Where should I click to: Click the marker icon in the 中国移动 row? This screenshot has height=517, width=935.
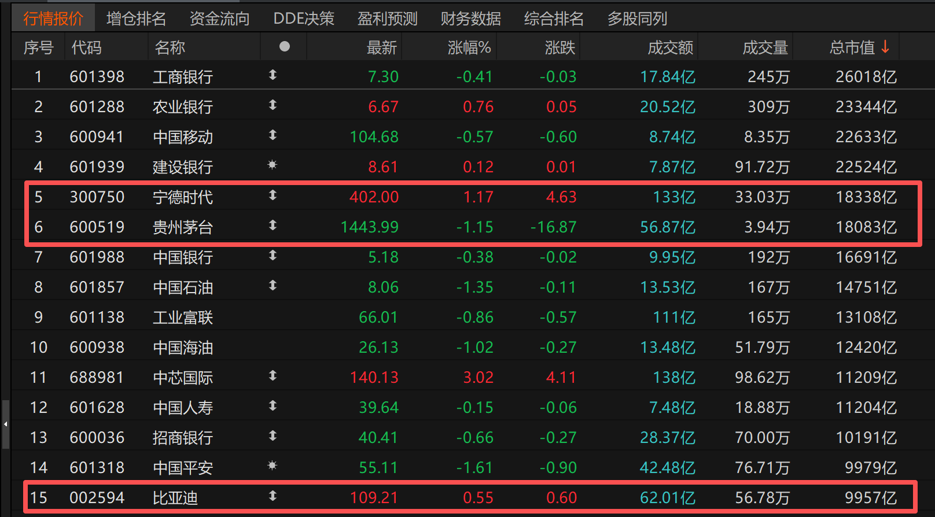pos(273,135)
